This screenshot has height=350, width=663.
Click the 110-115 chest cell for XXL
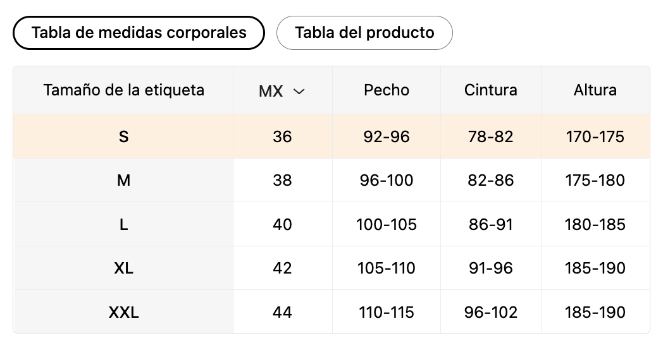coord(387,313)
